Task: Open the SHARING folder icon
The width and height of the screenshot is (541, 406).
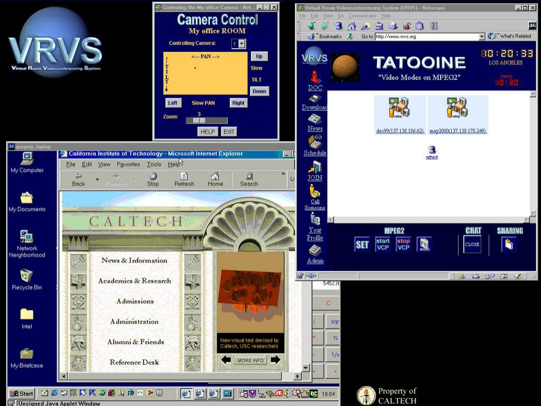Action: point(509,244)
